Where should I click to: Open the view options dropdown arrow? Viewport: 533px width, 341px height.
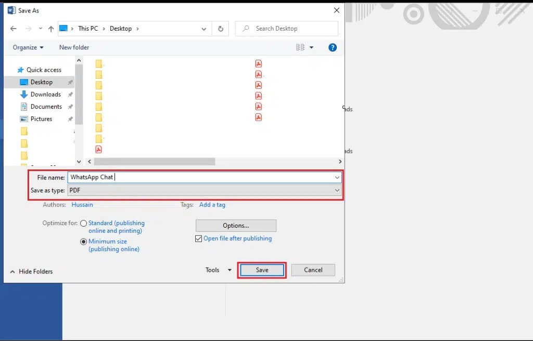(x=311, y=47)
